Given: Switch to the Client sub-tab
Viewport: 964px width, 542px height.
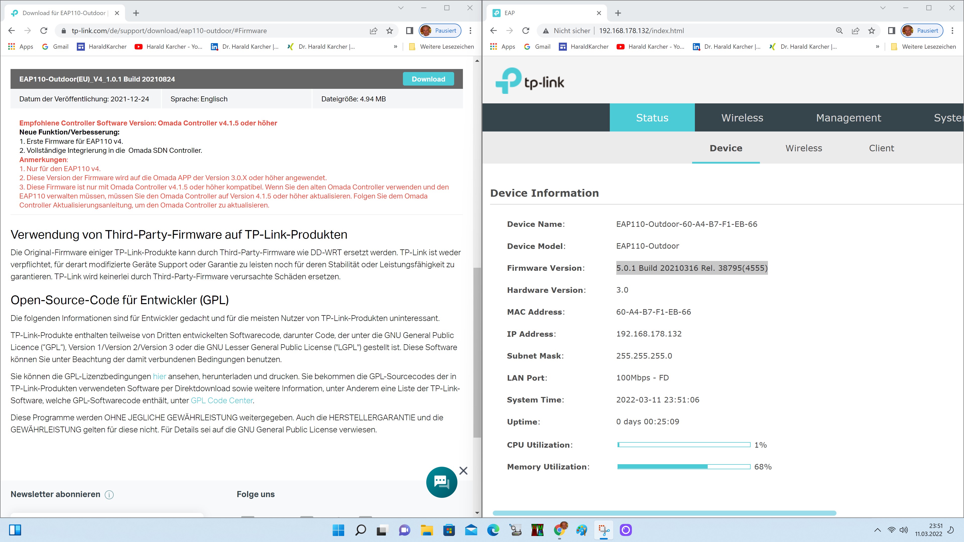Looking at the screenshot, I should (881, 148).
